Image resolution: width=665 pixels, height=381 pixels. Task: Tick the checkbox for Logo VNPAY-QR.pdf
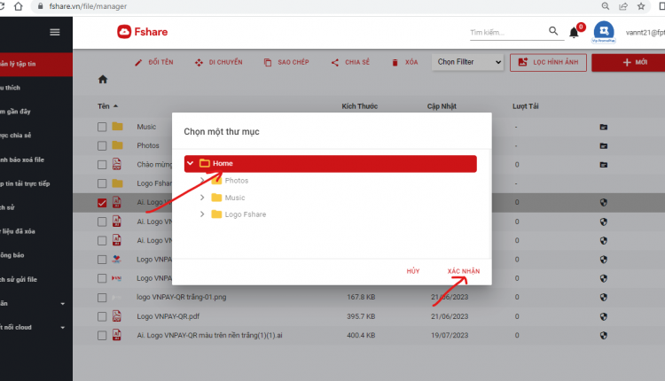point(102,316)
